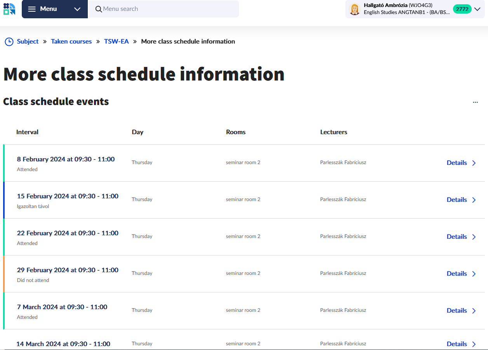Click the green 2772 notification badge
The height and width of the screenshot is (350, 488).
tap(462, 9)
